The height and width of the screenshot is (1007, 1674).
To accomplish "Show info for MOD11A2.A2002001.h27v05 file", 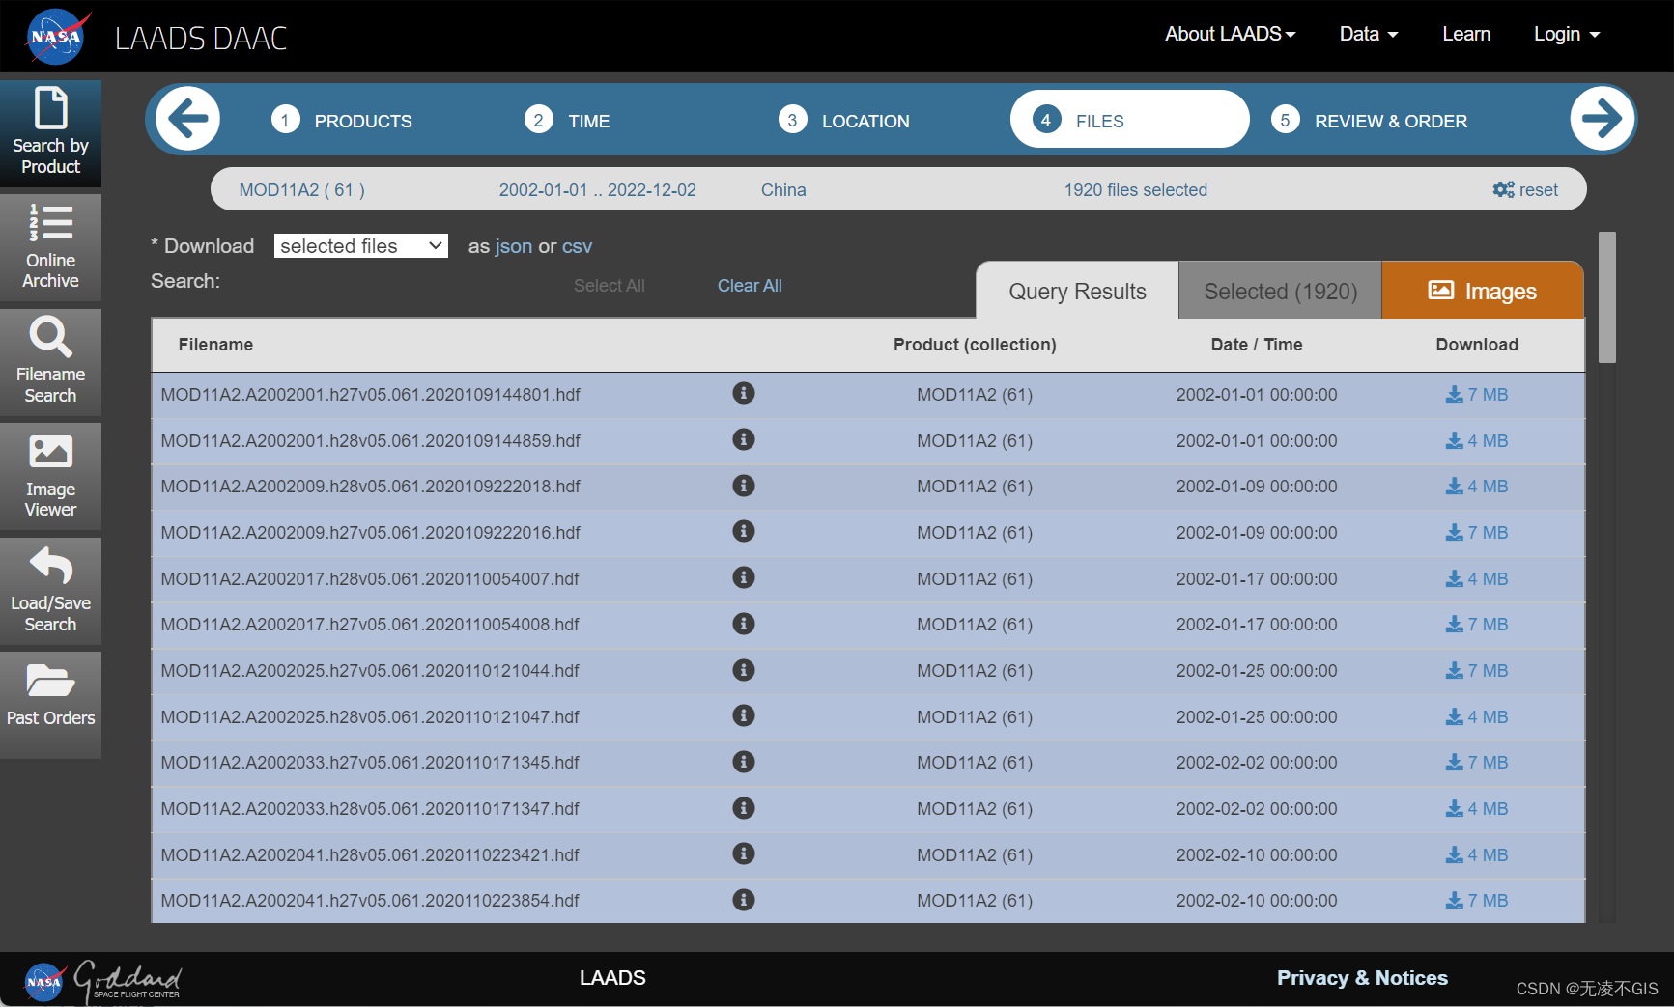I will click(x=743, y=393).
